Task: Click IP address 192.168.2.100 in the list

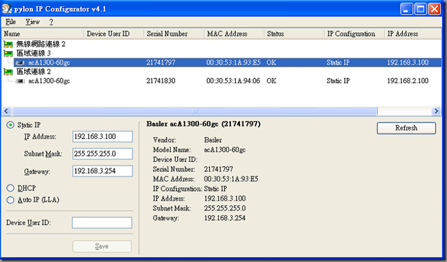Action: 408,81
